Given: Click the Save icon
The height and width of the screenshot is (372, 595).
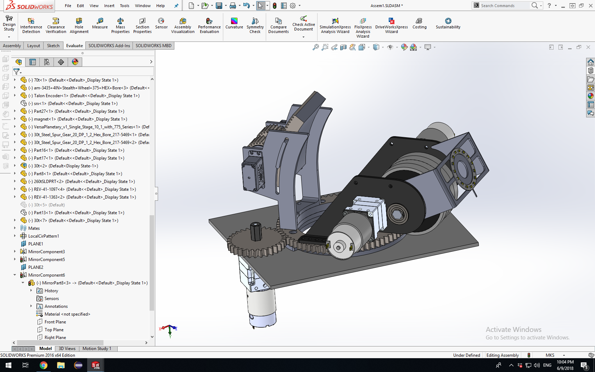Looking at the screenshot, I should 219,6.
